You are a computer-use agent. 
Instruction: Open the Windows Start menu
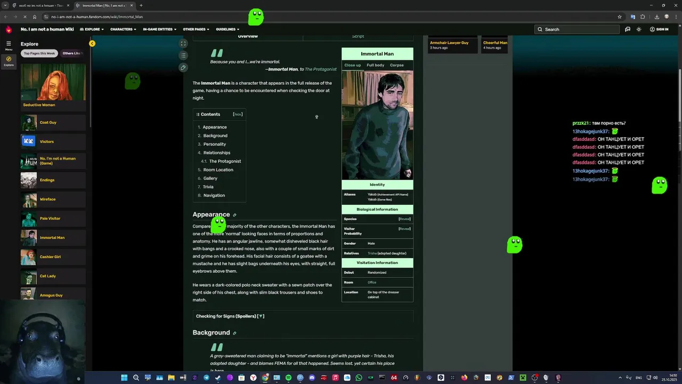click(124, 378)
